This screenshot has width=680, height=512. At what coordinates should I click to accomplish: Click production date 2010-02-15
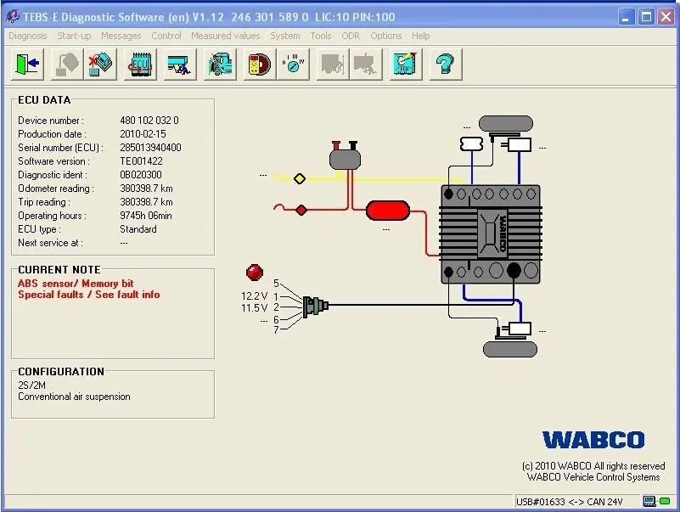point(143,134)
